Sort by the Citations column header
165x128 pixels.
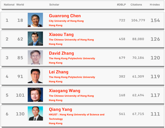point(136,5)
